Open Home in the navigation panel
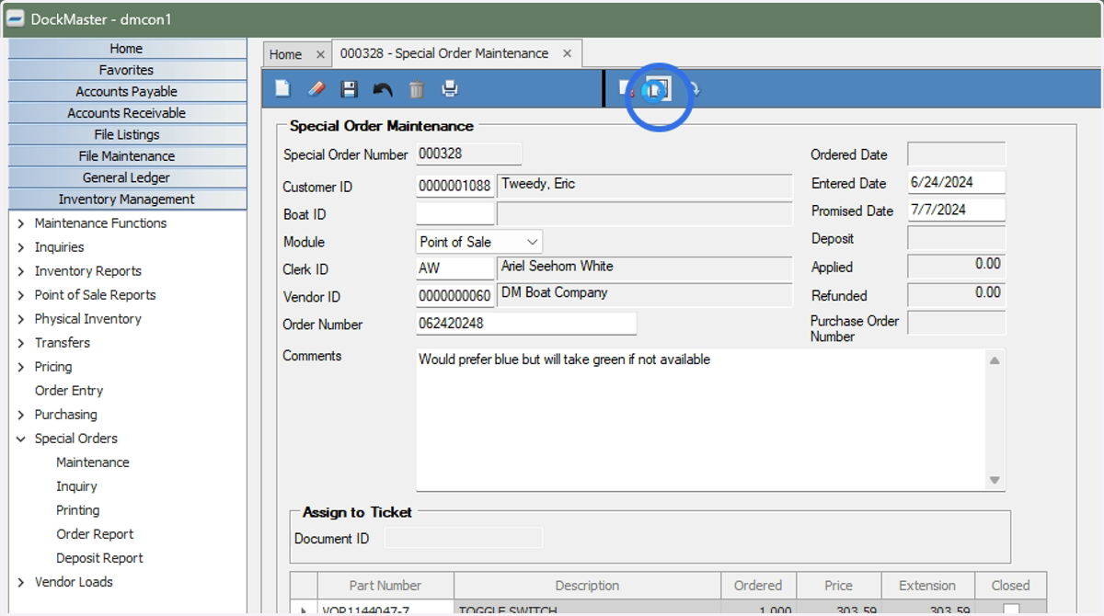This screenshot has height=616, width=1104. 127,49
